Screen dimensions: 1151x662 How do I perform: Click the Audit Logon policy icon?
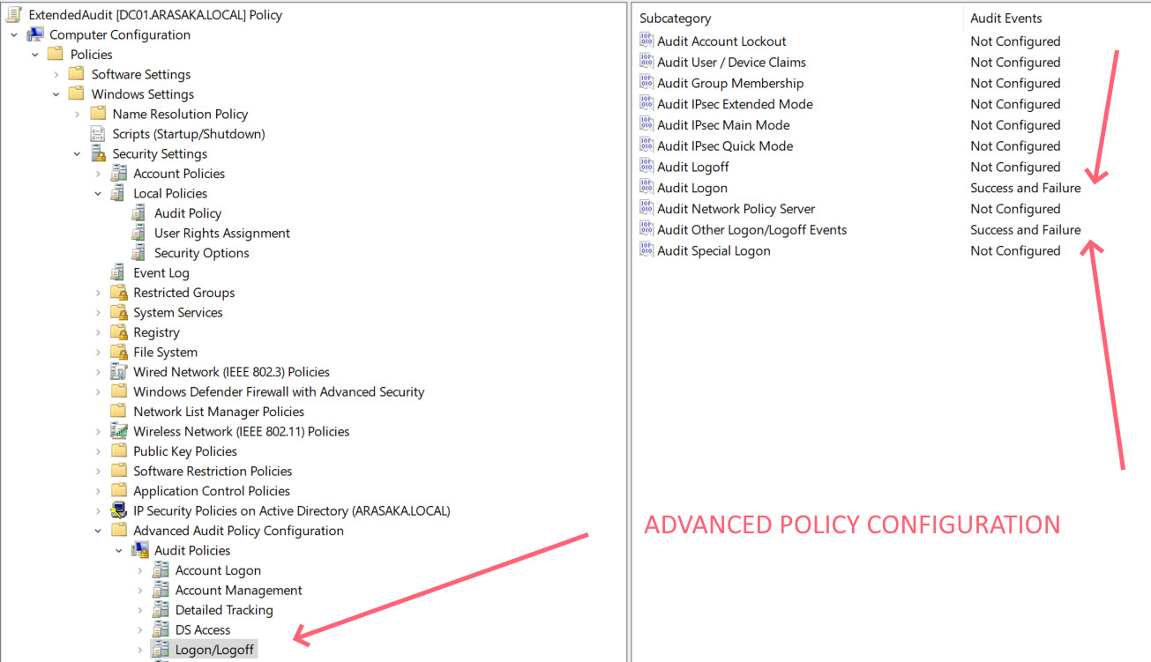647,188
